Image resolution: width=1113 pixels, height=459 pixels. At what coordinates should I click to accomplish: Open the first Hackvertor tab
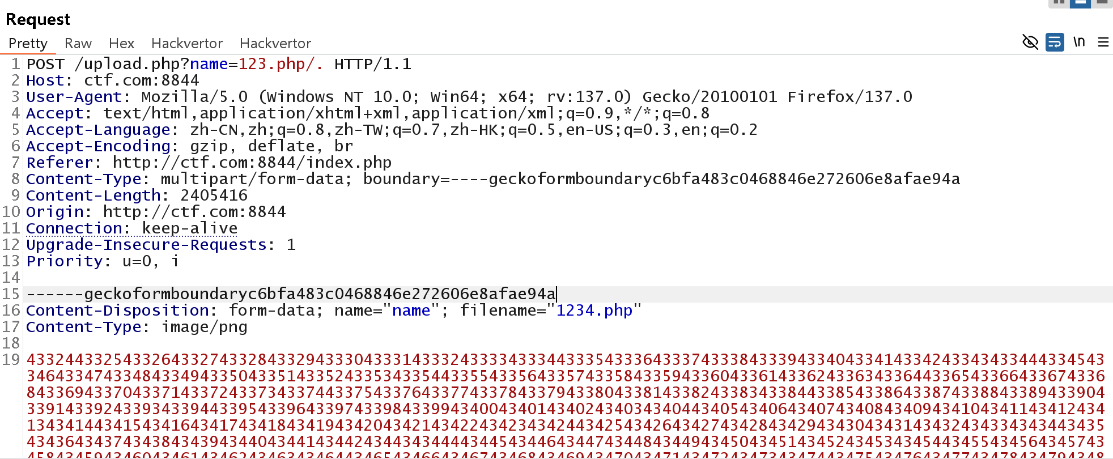(x=187, y=44)
